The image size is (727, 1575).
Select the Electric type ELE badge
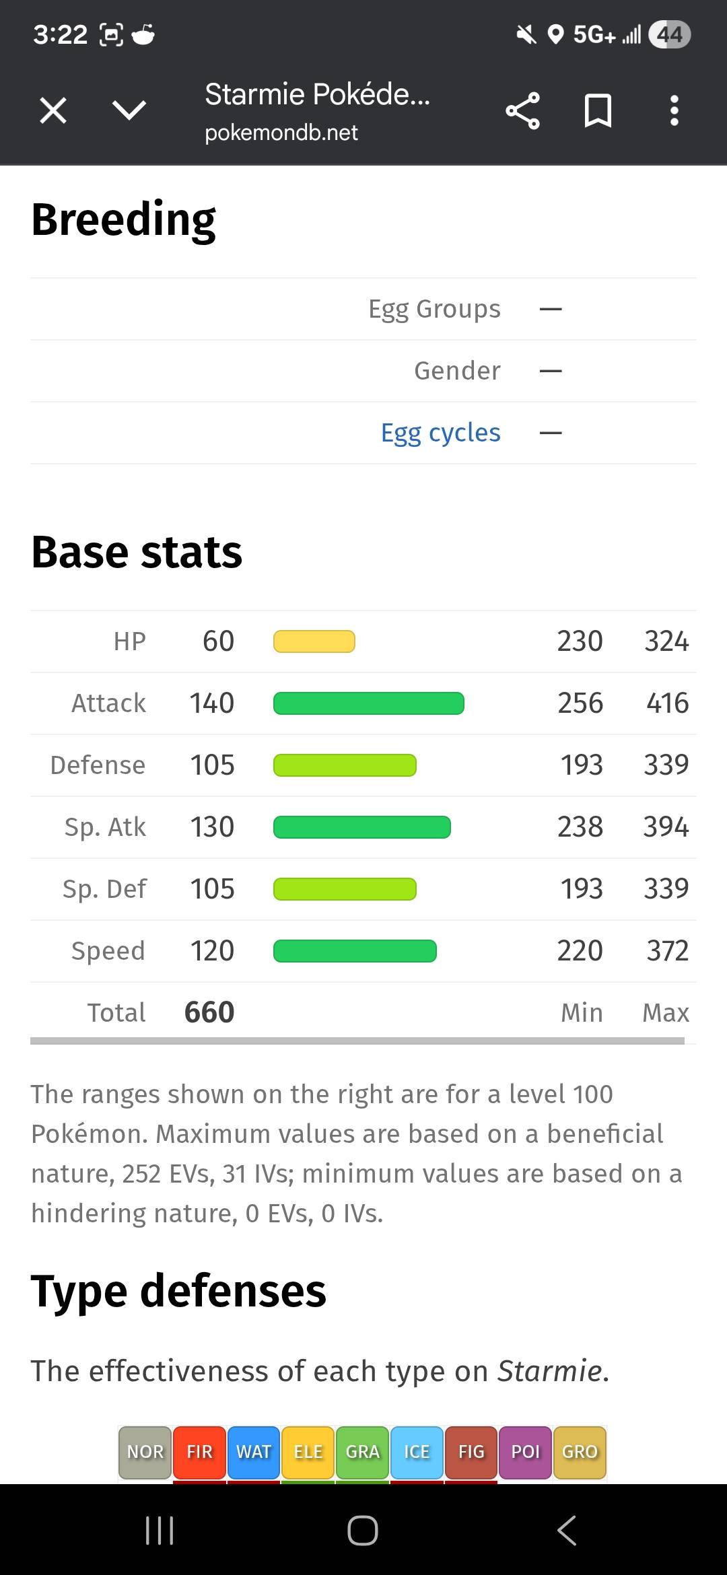(308, 1452)
